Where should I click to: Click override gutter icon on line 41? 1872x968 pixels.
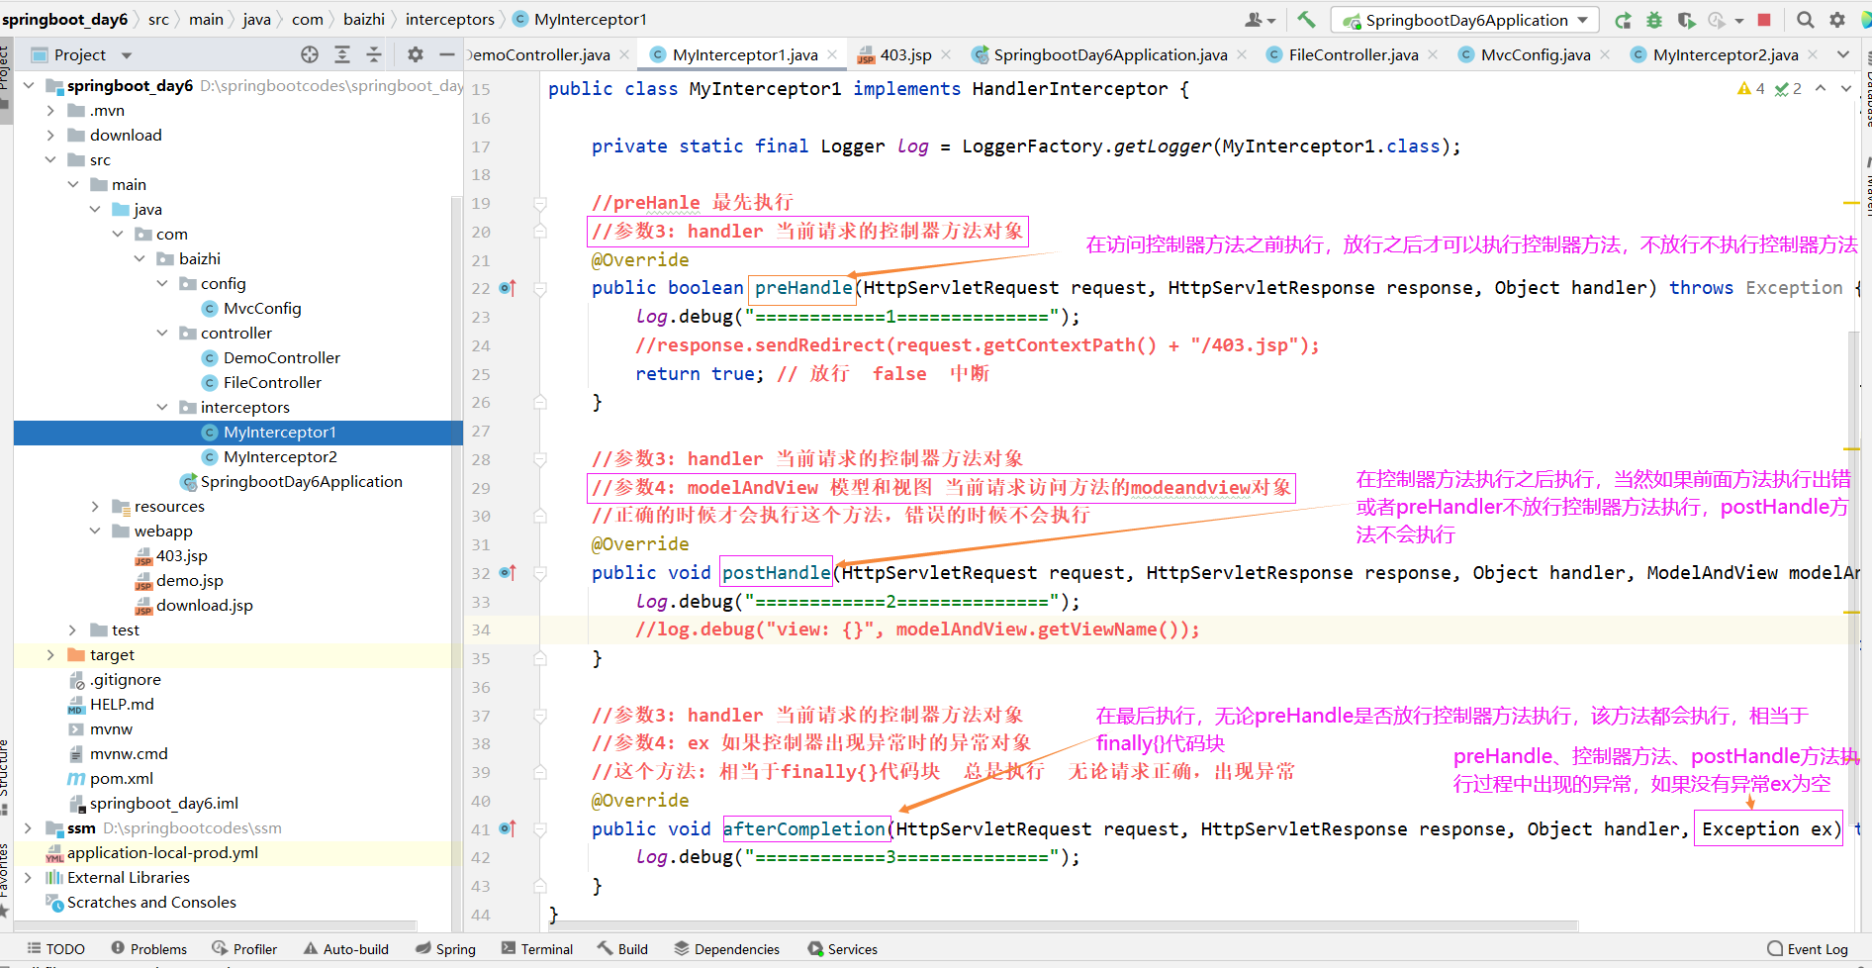click(x=508, y=829)
